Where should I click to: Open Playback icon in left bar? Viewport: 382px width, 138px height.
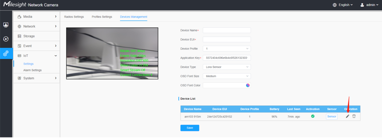pos(6,39)
